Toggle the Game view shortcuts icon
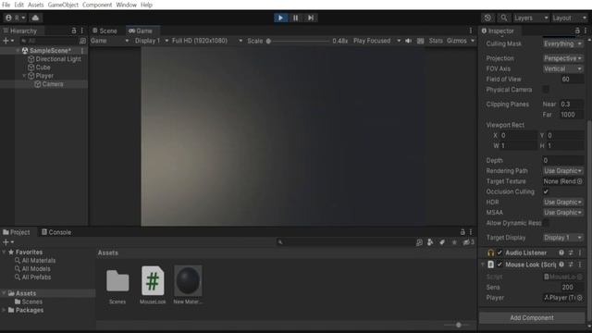 (420, 41)
